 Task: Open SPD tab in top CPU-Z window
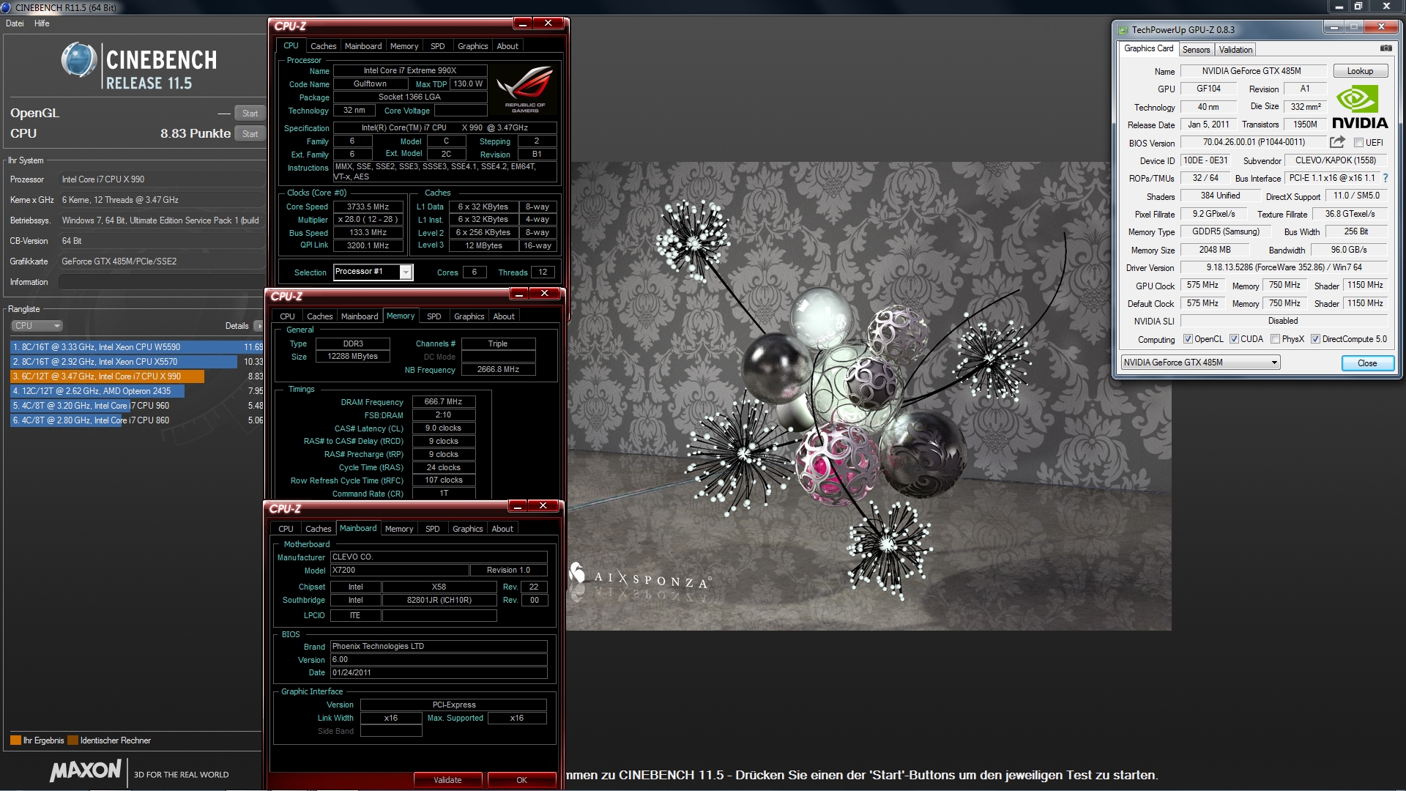[437, 46]
